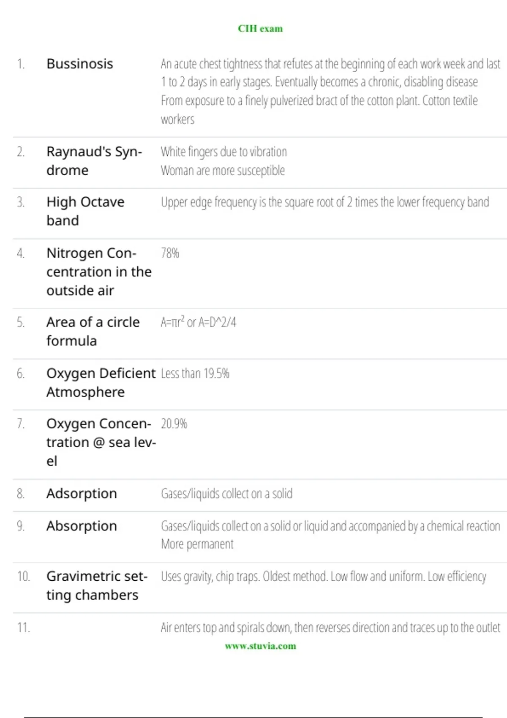Image resolution: width=507 pixels, height=718 pixels.
Task: Click the Air enters top and spirals definition
Action: coord(330,628)
